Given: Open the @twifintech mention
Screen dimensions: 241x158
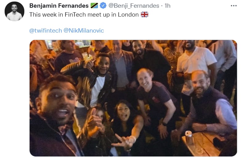Looking at the screenshot, I should pos(46,30).
